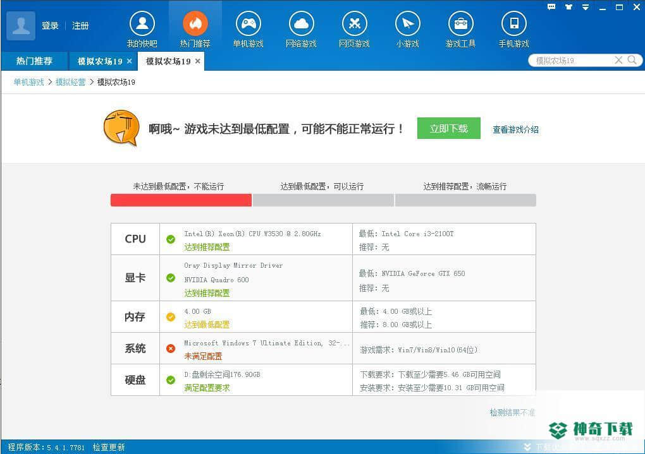645x454 pixels.
Task: Click the D:盘剩余空间176.90GB text
Action: click(x=222, y=374)
